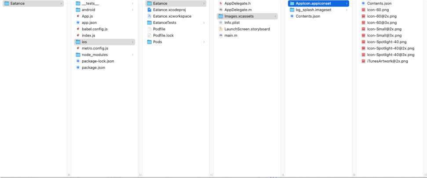Viewport: 427px width, 178px height.
Task: Select the Images.xcassets folder
Action: (239, 16)
